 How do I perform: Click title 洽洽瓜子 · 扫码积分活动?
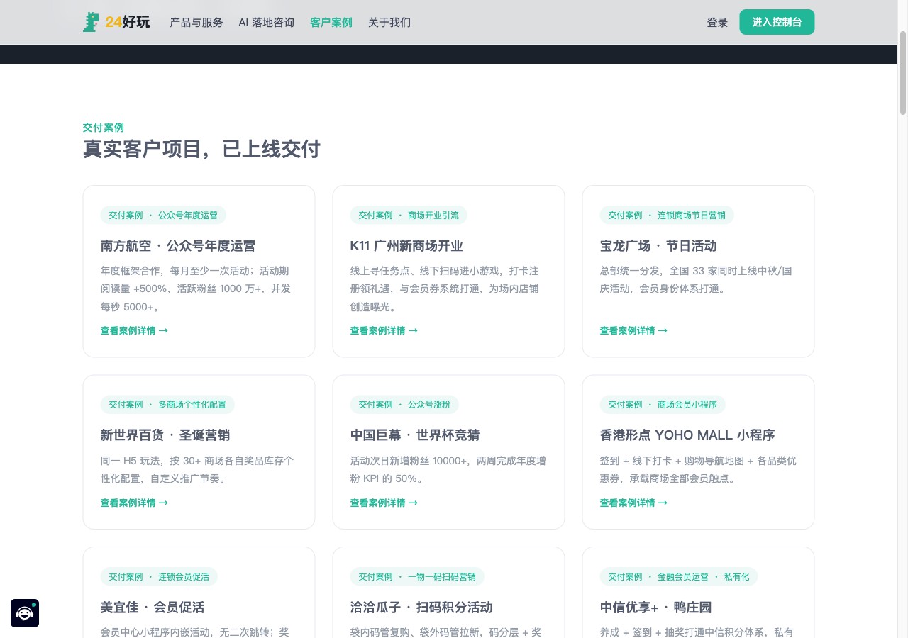pyautogui.click(x=421, y=608)
